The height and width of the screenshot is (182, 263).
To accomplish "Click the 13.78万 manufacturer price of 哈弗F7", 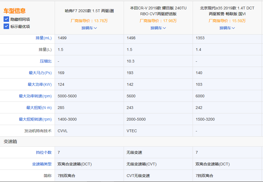I will [x=89, y=21].
